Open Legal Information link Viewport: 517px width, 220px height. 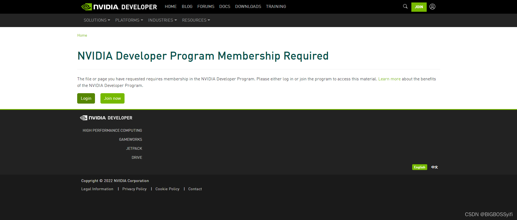coord(97,189)
